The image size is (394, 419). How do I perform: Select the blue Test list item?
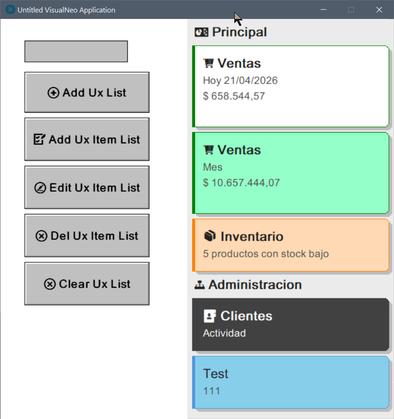291,383
